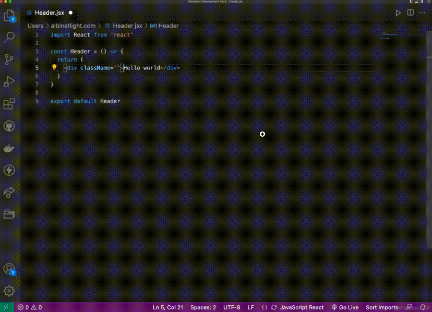Click the feedback icon beside the notifications bell
Viewport: 432px width, 312px height.
tap(409, 307)
